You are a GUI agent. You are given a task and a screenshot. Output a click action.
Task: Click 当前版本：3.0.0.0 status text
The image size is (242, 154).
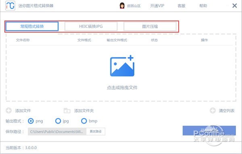pyautogui.click(x=21, y=148)
